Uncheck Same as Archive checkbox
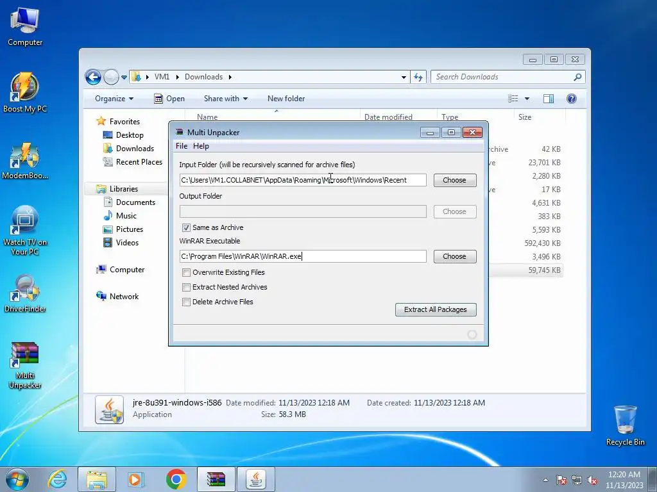Viewport: 657px width, 492px height. 186,227
